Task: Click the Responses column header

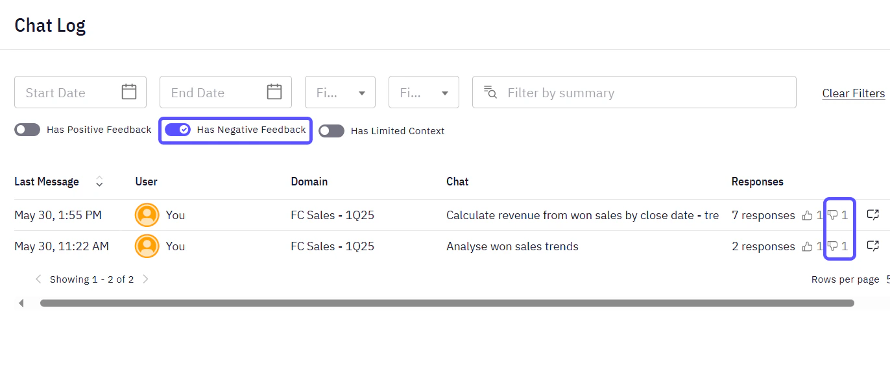Action: [757, 182]
